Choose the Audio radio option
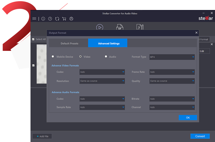The image size is (215, 142). 106,56
